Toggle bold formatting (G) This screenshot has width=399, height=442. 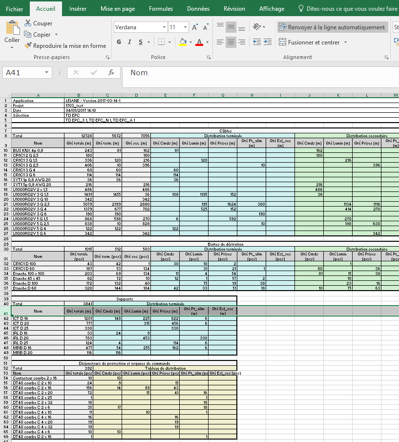(x=119, y=42)
